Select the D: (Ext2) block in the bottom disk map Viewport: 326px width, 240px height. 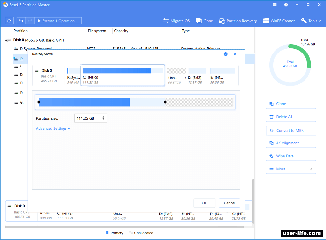pos(166,216)
